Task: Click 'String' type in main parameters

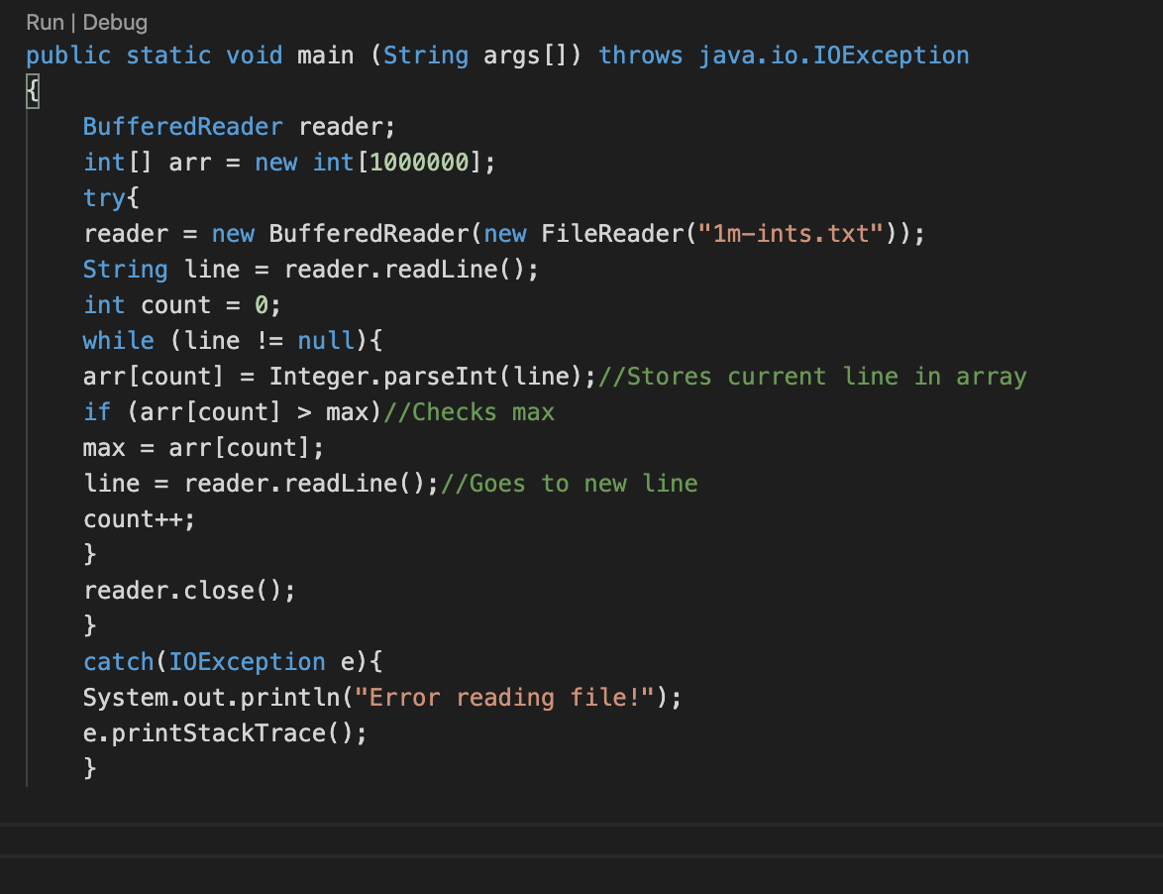Action: pyautogui.click(x=426, y=56)
